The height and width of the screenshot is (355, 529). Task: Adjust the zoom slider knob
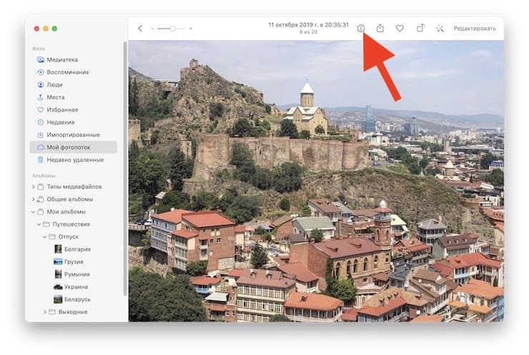[x=172, y=29]
